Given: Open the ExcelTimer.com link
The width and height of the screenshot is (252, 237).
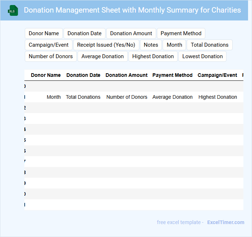Looking at the screenshot, I should (226, 222).
